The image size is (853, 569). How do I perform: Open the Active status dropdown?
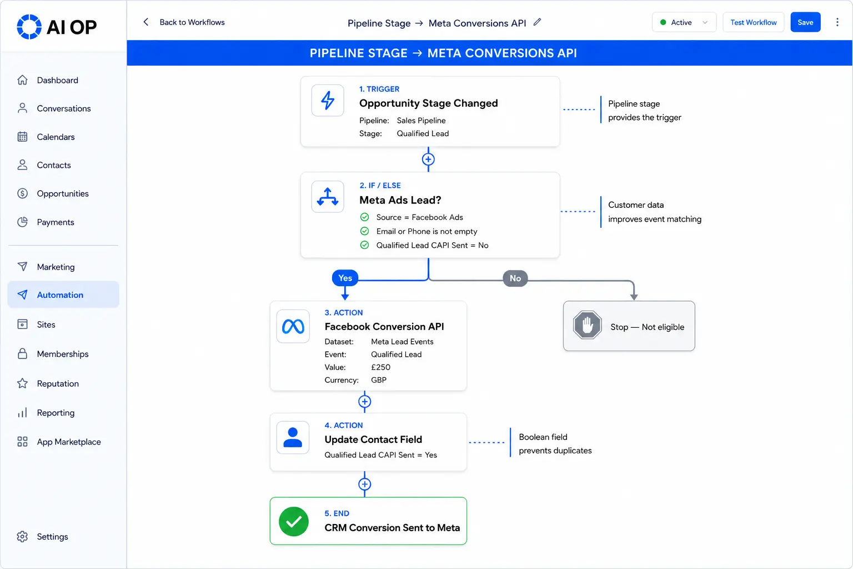pos(684,22)
